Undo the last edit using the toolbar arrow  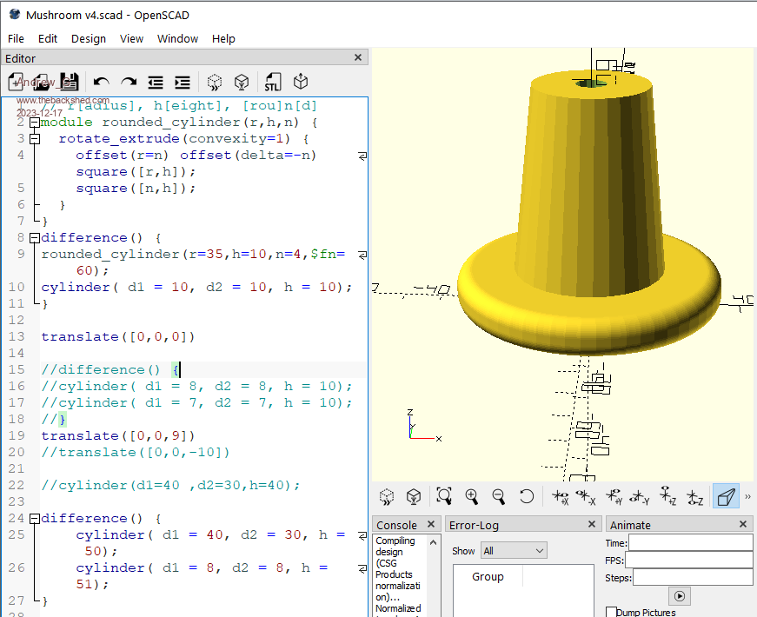click(101, 83)
